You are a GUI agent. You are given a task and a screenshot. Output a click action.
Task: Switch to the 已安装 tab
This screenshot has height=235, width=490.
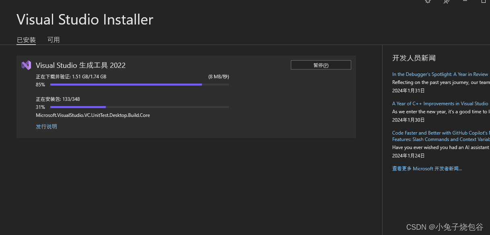pos(26,40)
